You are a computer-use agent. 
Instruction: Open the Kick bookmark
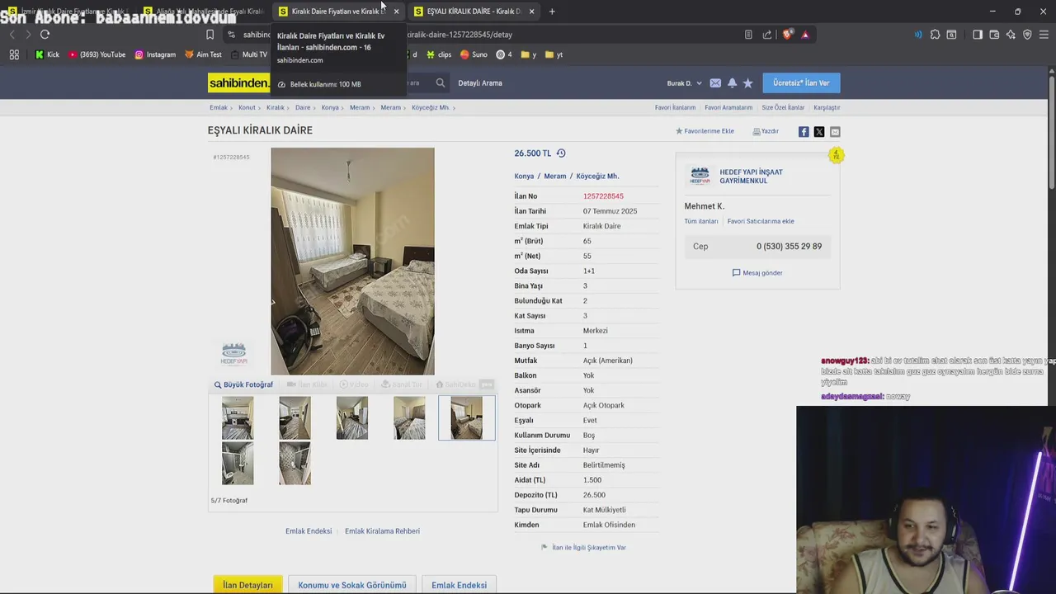(47, 54)
